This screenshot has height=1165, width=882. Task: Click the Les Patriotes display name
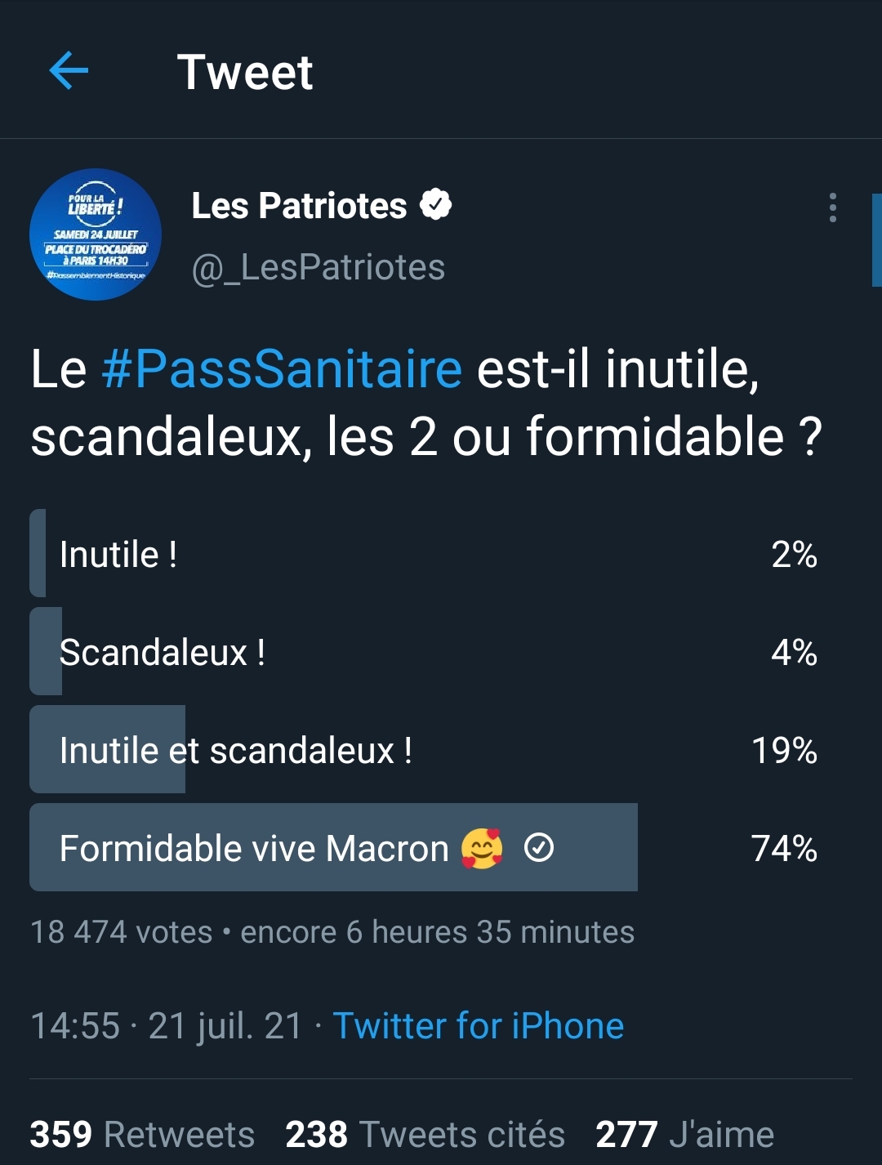[299, 206]
